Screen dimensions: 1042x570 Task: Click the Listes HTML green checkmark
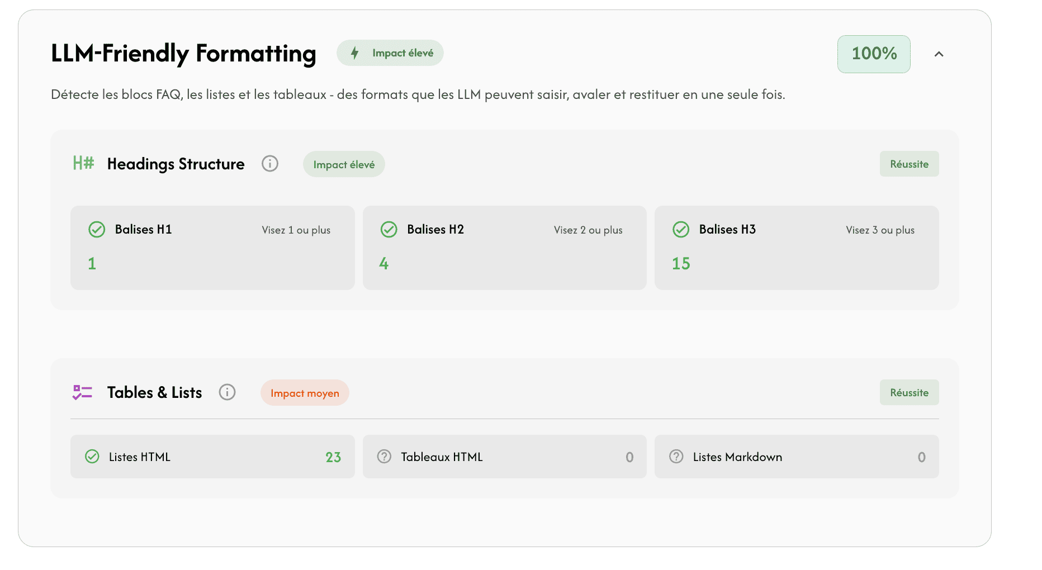point(92,457)
